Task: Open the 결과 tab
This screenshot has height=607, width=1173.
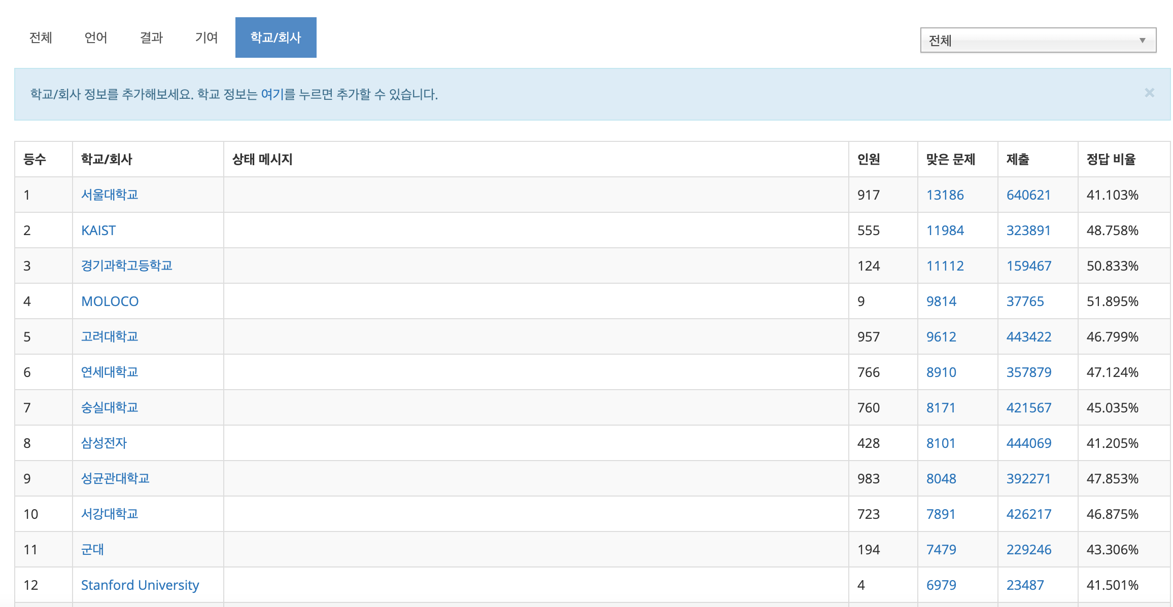Action: pos(151,37)
